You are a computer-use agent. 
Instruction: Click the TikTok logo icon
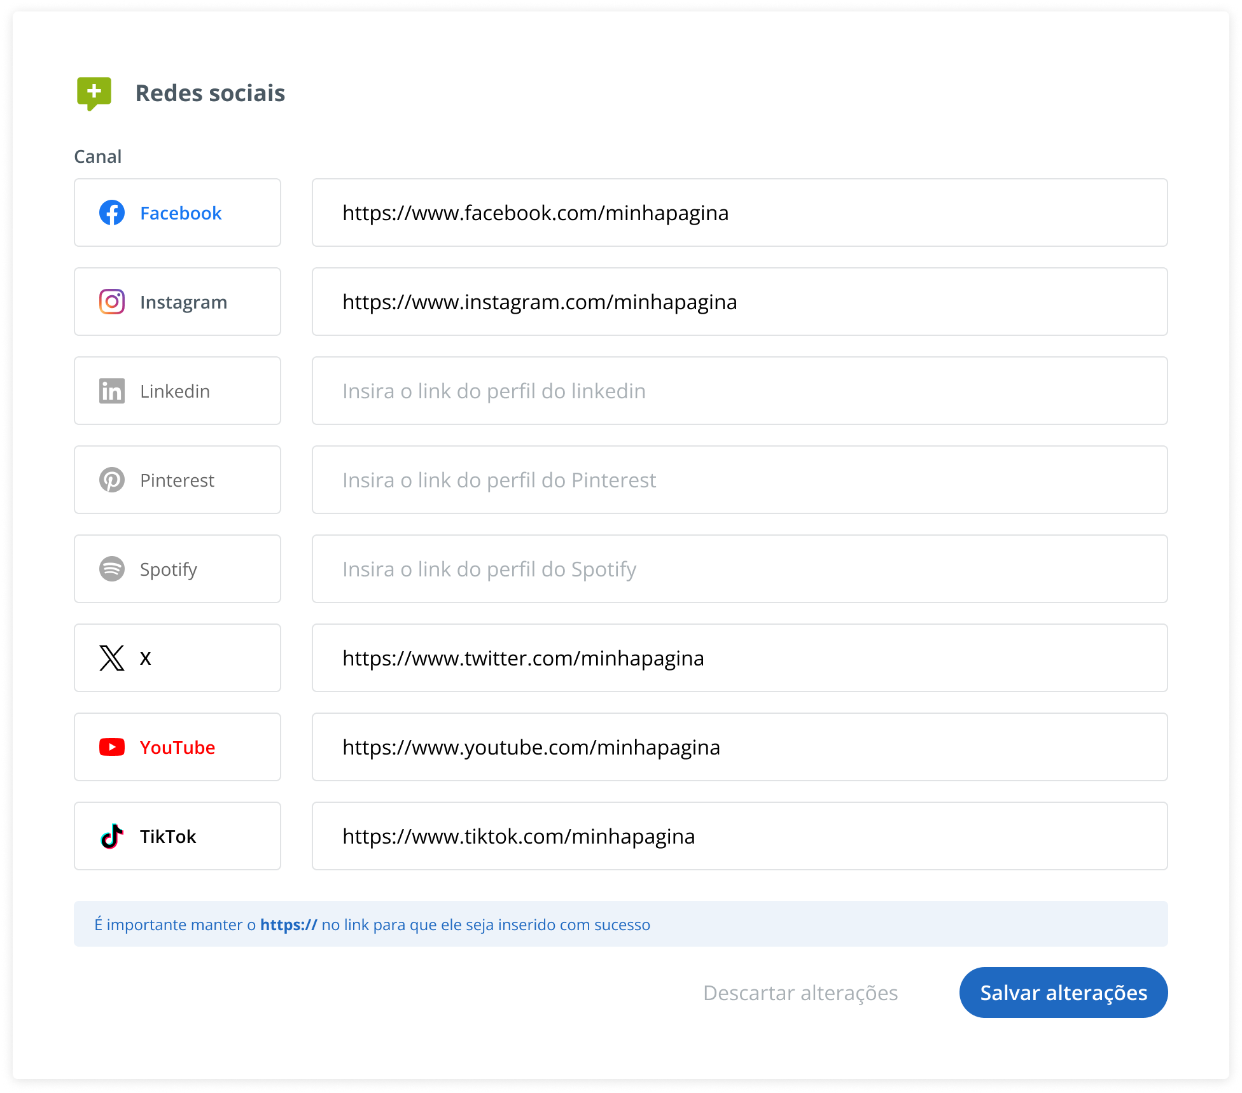[112, 836]
